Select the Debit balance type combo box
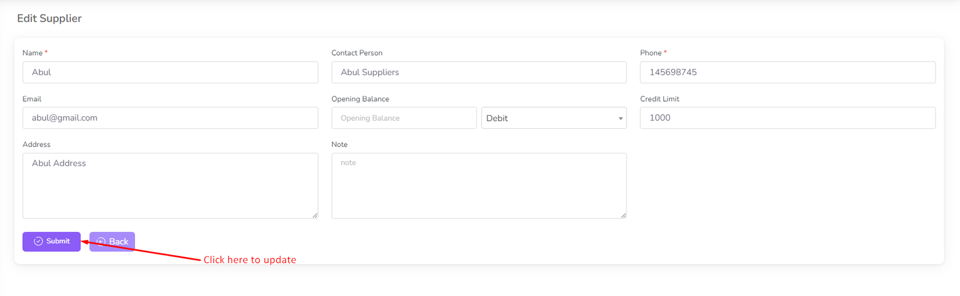This screenshot has width=960, height=296. tap(553, 118)
